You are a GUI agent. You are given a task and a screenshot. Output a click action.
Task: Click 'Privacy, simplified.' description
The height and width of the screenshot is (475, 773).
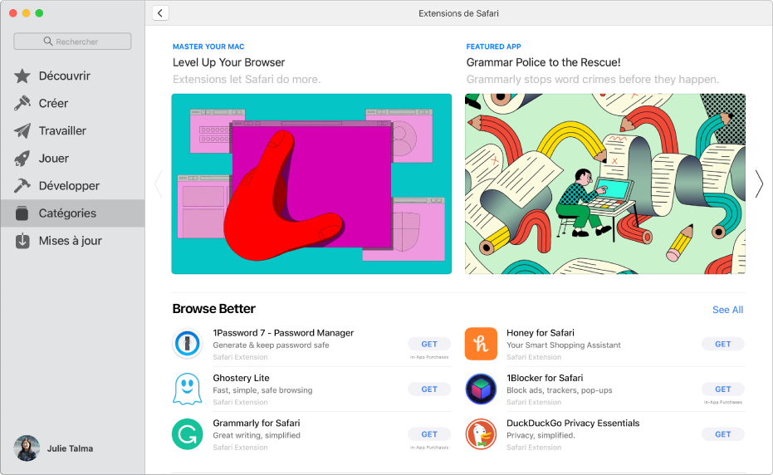tap(541, 435)
